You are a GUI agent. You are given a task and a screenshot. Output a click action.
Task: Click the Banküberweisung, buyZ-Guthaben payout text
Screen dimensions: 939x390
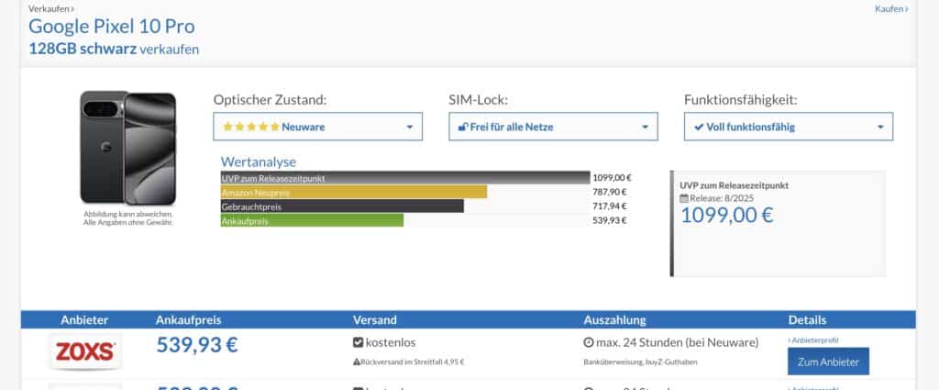pos(640,362)
